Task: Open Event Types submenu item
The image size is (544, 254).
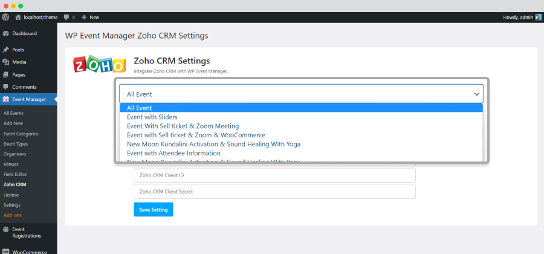Action: coord(16,144)
